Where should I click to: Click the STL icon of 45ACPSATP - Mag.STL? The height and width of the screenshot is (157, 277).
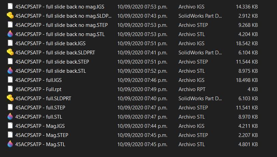10,144
